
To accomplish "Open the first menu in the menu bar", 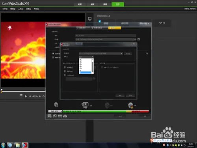I will 5,9.
